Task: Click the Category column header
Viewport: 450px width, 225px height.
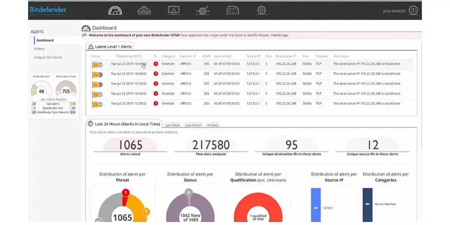Action: [x=168, y=56]
